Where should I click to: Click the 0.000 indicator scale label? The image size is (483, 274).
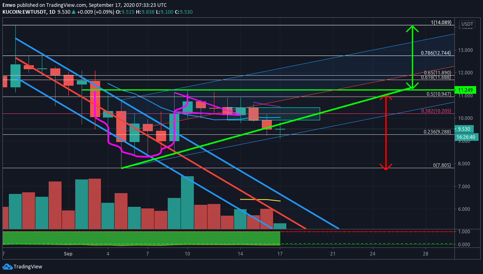[465, 244]
